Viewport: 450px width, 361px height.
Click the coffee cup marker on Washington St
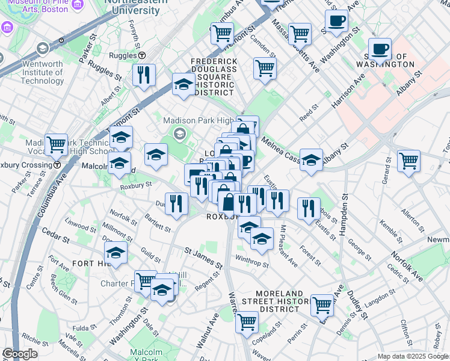[x=337, y=20]
